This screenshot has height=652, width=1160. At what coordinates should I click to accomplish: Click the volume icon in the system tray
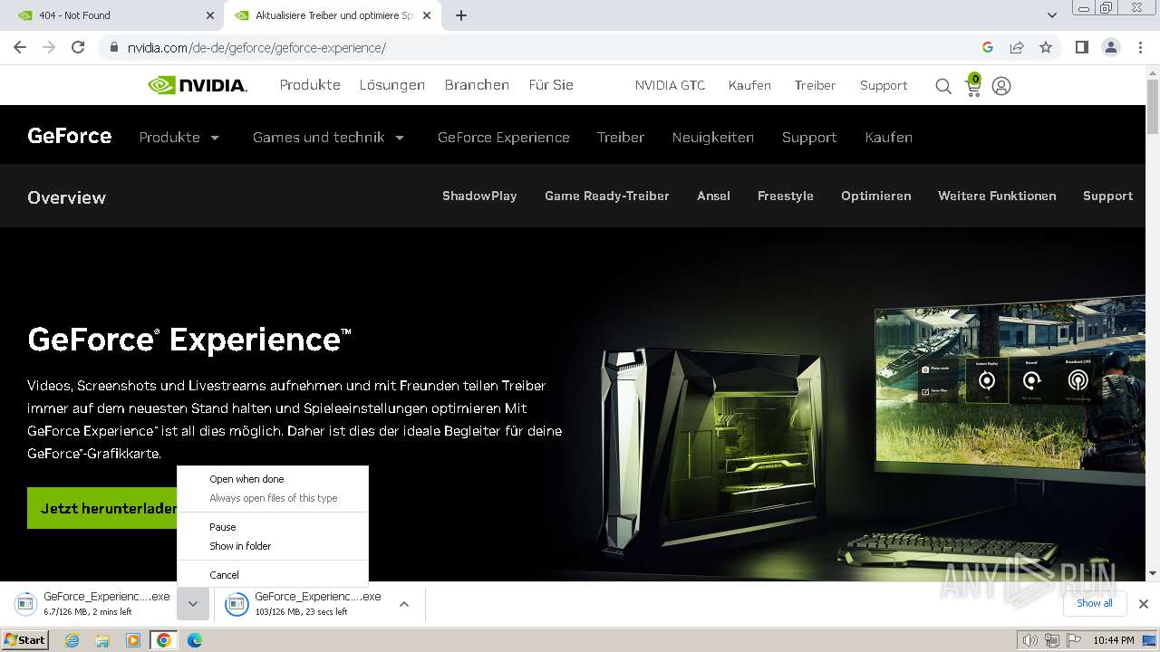point(1029,640)
